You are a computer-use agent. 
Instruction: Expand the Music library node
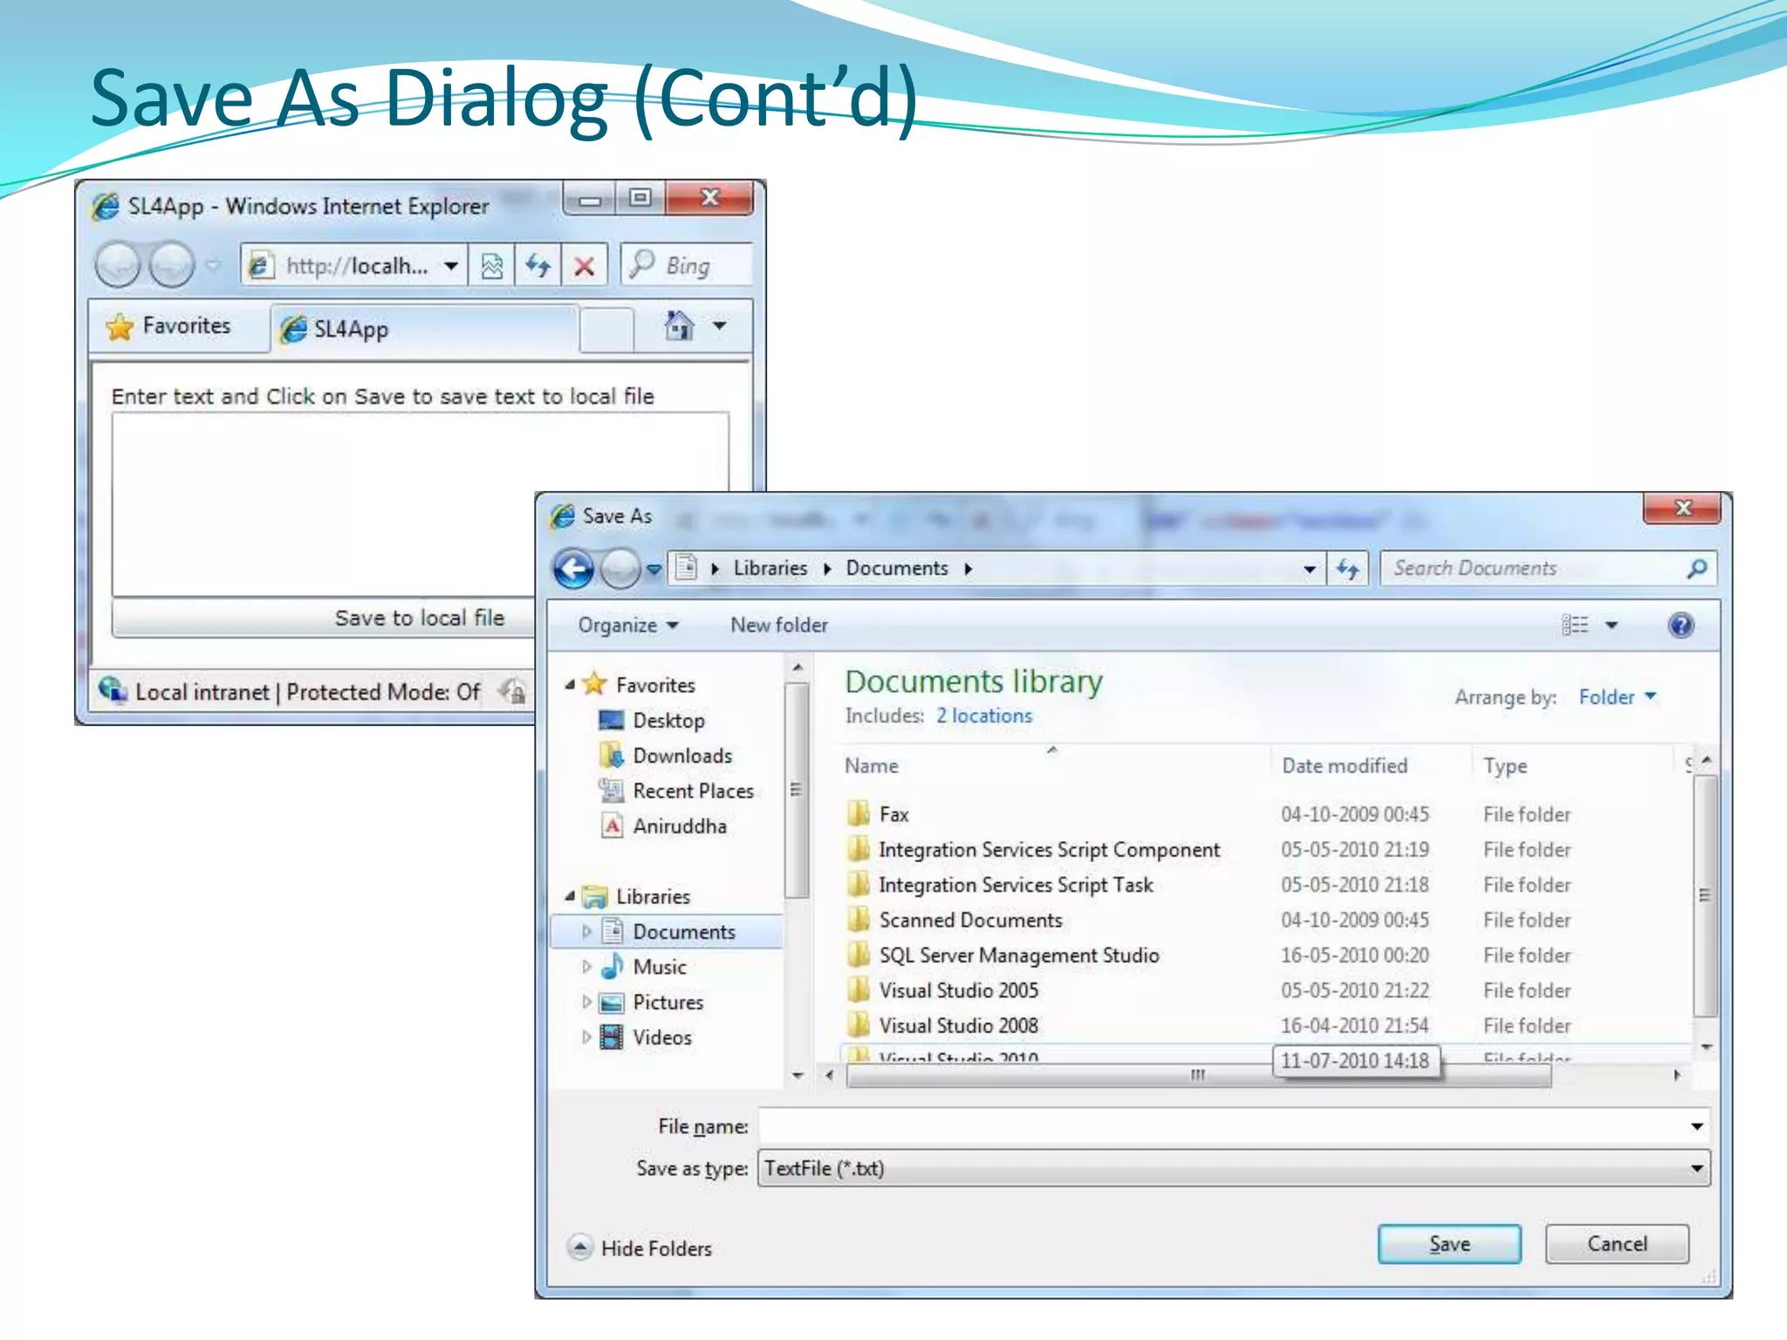586,967
